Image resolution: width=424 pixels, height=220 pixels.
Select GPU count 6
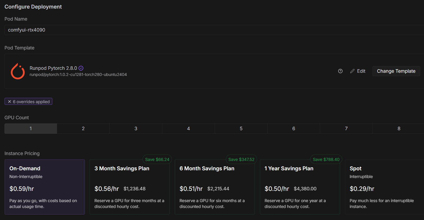click(x=294, y=129)
